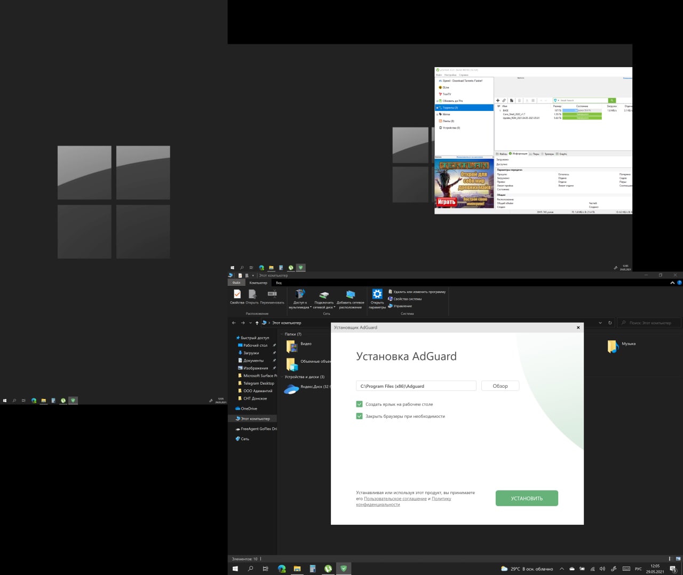Open the Файл tab in Explorer
The height and width of the screenshot is (575, 683).
(236, 283)
